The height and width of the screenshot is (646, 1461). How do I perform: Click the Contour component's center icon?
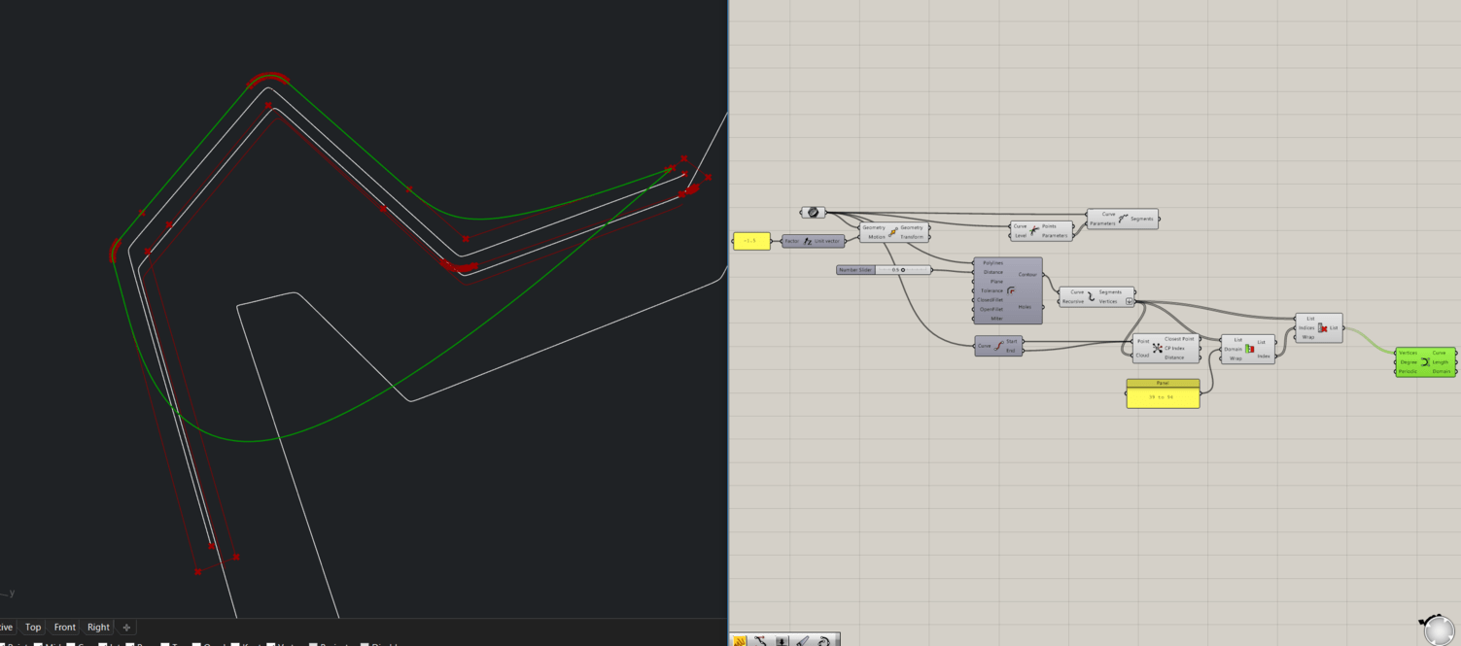(1011, 289)
